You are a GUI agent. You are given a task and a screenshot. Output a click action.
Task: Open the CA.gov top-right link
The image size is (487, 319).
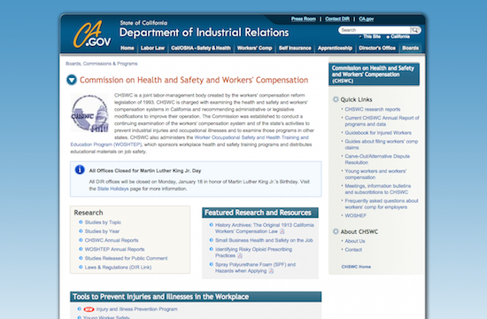367,19
